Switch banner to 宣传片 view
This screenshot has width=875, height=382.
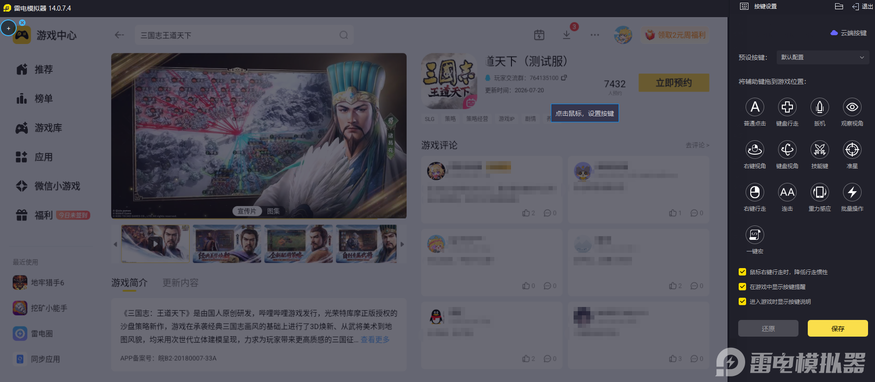(247, 211)
